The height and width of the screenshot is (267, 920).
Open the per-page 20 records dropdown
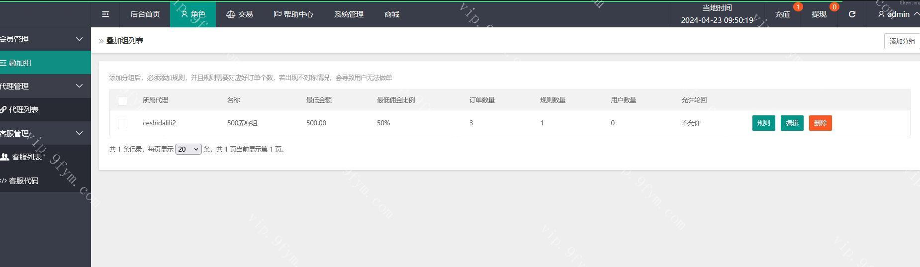pos(188,149)
